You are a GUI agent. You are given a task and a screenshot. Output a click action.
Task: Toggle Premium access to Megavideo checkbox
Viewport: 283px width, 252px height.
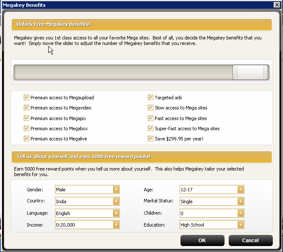26,108
